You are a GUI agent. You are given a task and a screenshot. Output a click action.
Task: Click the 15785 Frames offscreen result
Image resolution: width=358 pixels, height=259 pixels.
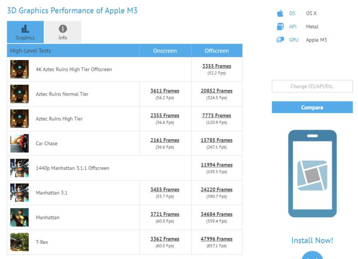tap(217, 140)
